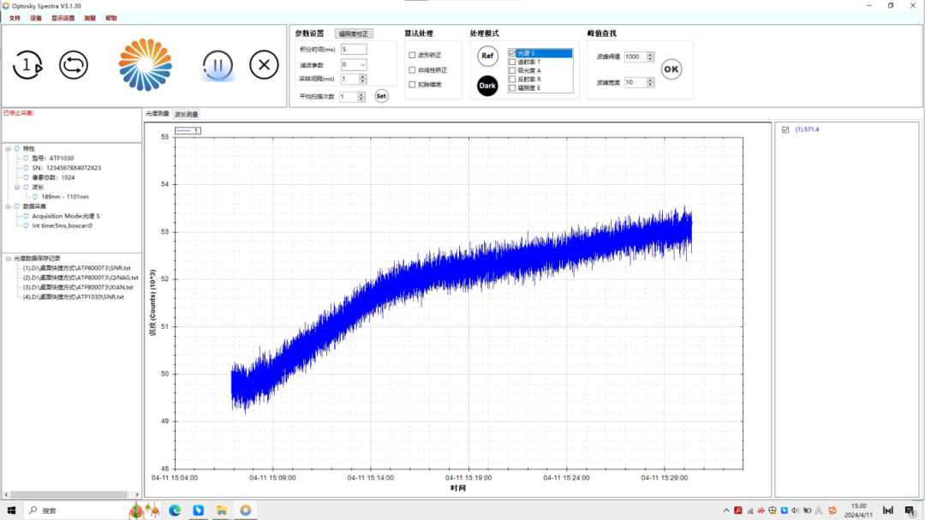Click the round Ref reference button
925x520 pixels.
(x=487, y=56)
